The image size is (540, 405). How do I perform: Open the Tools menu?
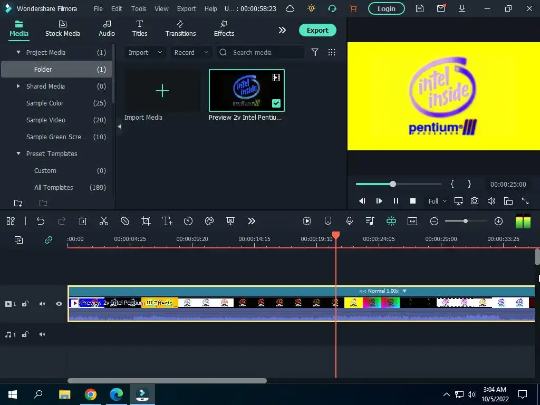pos(139,8)
